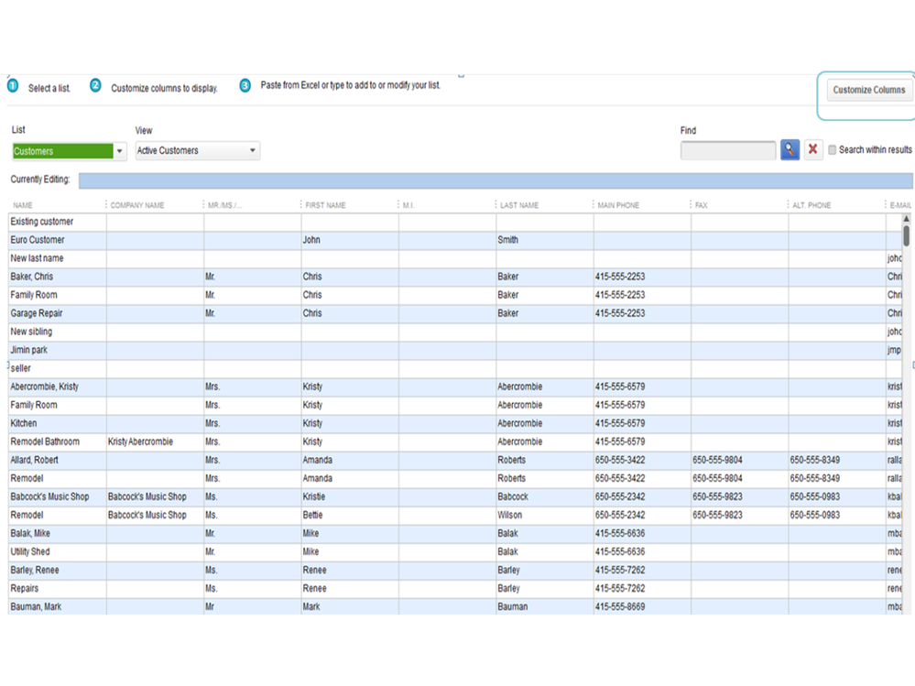This screenshot has width=915, height=686.
Task: Click the step 1 numbered circle icon
Action: 13,86
